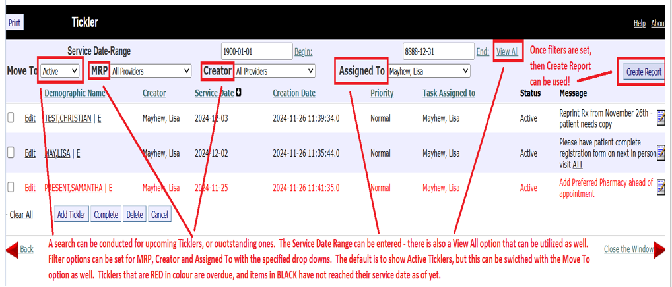Click the red arrow beside Close the Window
Screen dimensions: 672x287
[x=659, y=249]
